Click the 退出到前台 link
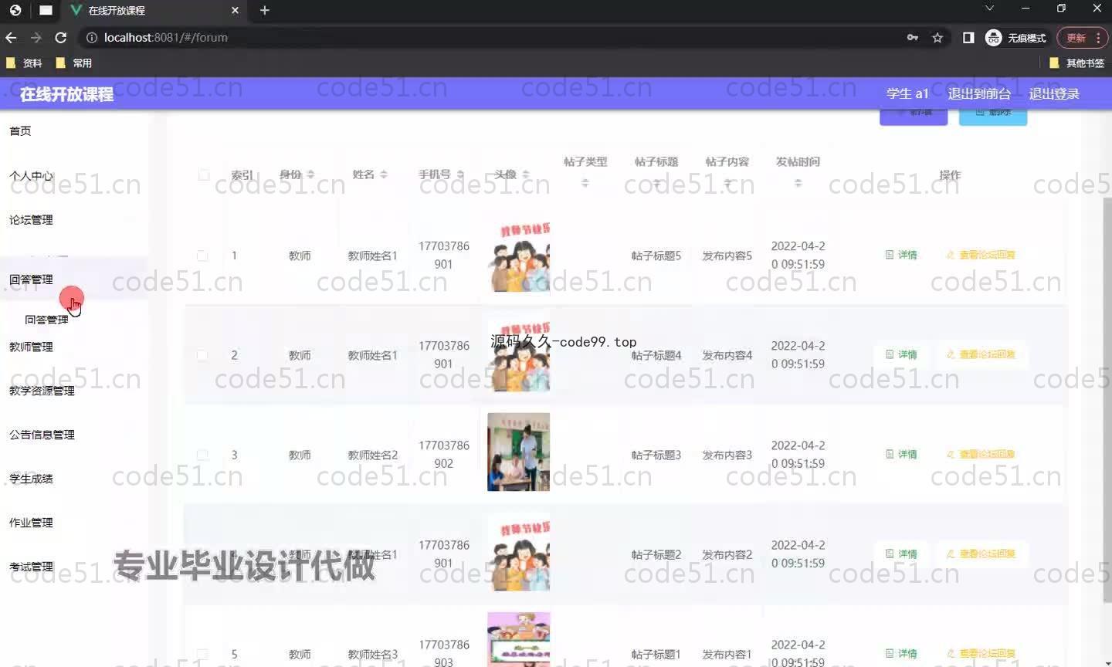The width and height of the screenshot is (1112, 667). [979, 93]
